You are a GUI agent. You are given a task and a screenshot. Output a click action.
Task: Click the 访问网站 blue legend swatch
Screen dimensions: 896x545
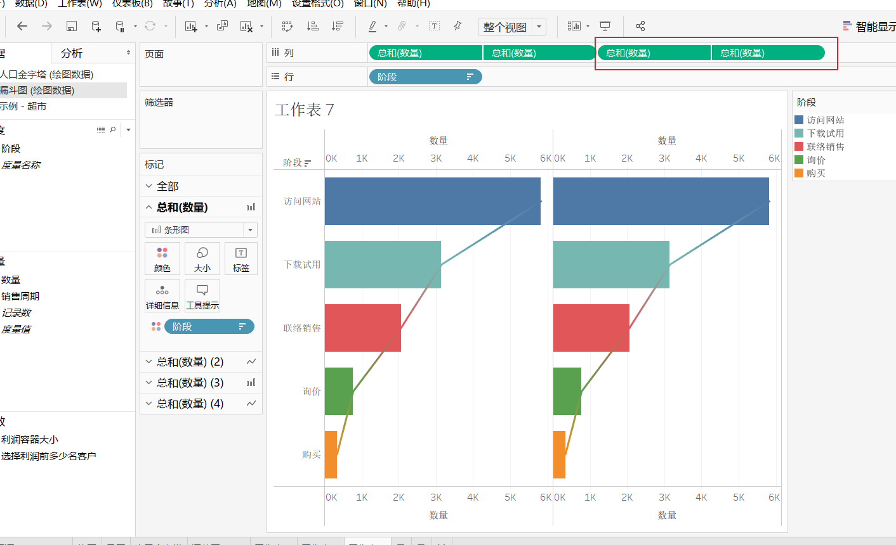click(x=799, y=120)
